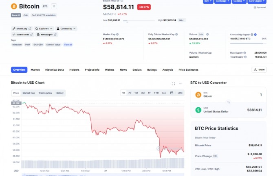The image size is (273, 176).
Task: Enter fullscreen mode for the chart
Action: click(173, 84)
